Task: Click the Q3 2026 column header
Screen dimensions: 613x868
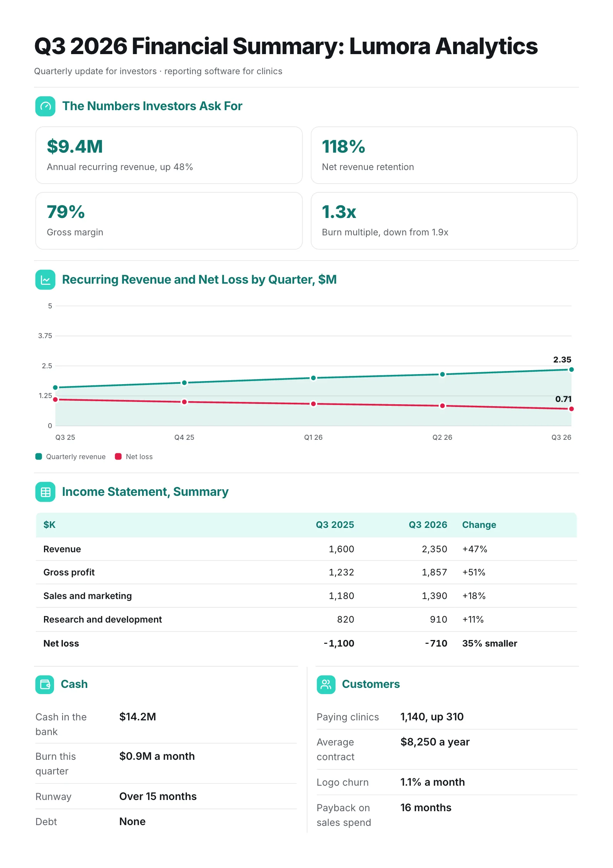Action: 428,525
